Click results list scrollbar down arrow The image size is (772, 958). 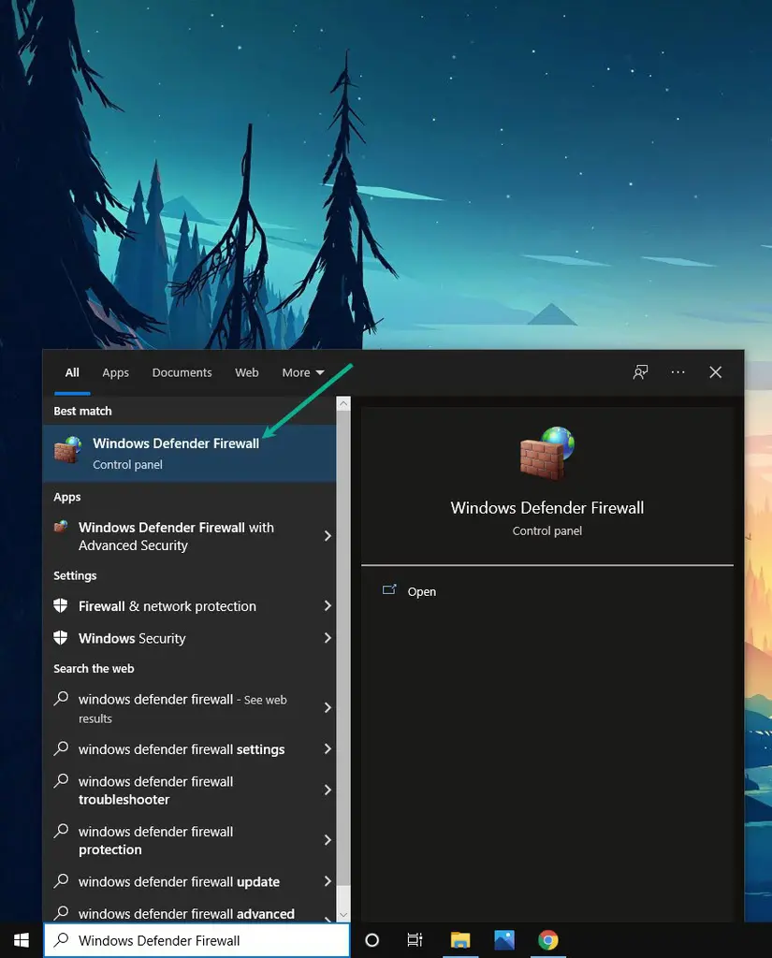(343, 915)
